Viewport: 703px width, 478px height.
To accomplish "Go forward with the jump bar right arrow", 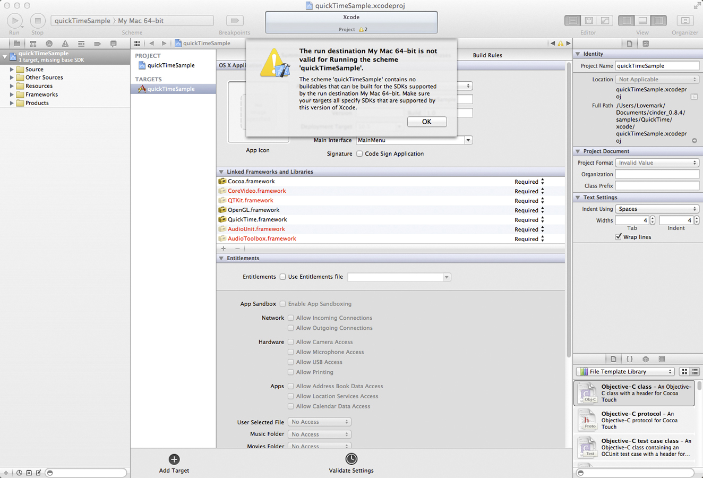I will point(164,44).
